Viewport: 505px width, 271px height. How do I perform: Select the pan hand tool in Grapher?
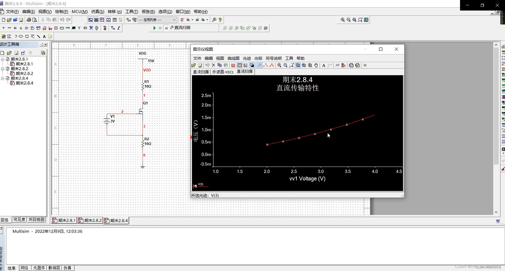[316, 65]
